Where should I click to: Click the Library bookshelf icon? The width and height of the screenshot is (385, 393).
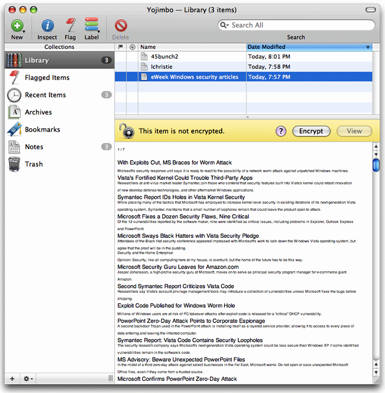click(14, 60)
